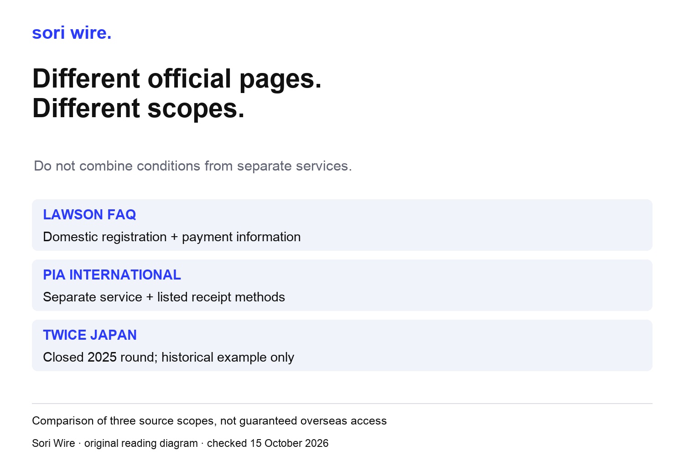The height and width of the screenshot is (456, 684).
Task: Click the "Sori Wire · original reading diagram" credit
Action: pyautogui.click(x=180, y=443)
